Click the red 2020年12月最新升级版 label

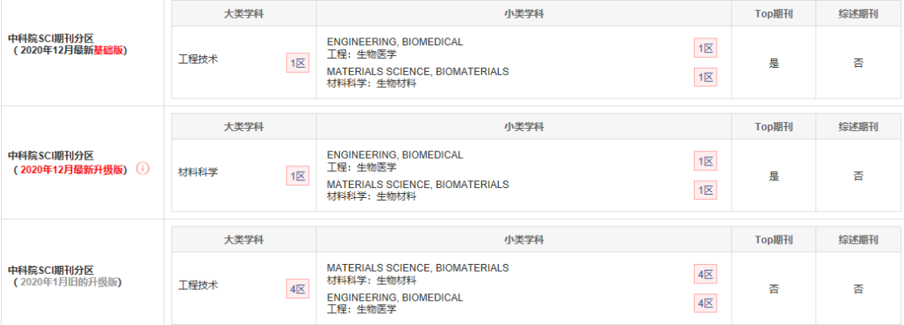71,170
